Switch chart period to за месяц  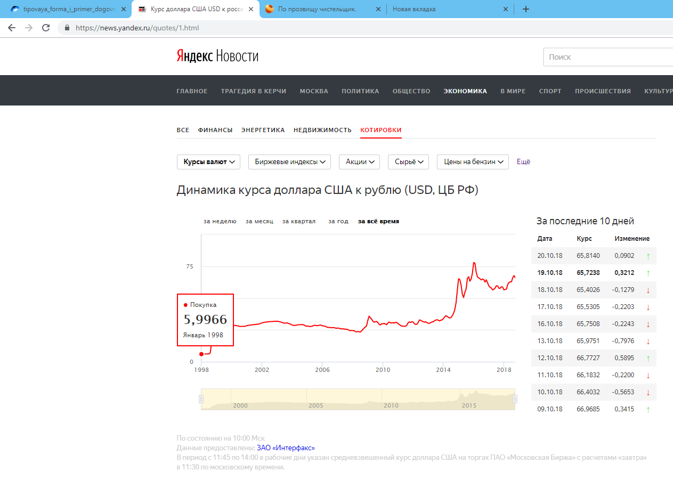click(260, 221)
